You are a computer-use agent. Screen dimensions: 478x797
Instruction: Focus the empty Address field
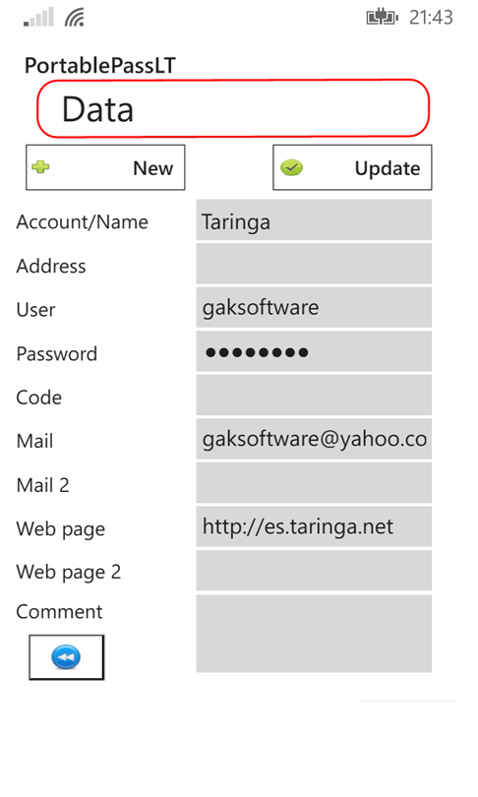click(x=314, y=264)
